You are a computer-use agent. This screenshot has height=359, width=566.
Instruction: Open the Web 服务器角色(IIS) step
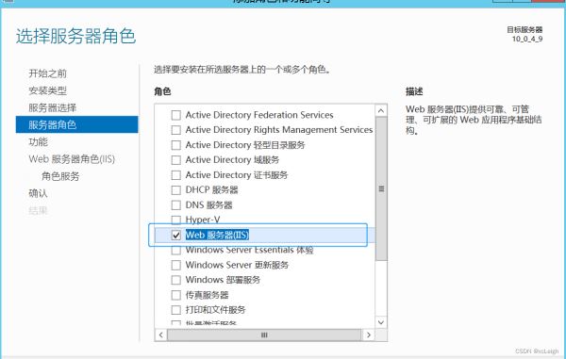coord(72,159)
